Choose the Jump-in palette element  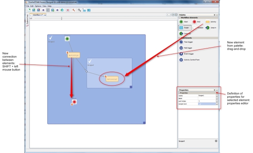click(211, 28)
